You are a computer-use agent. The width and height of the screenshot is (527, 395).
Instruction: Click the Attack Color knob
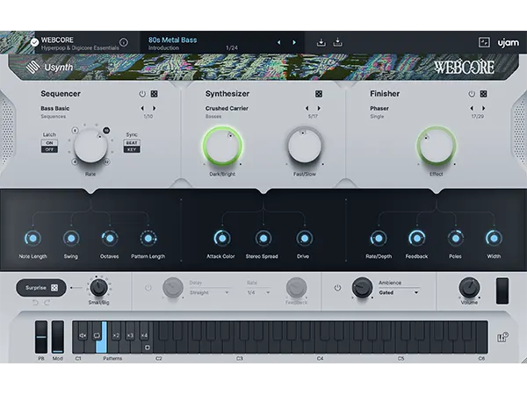pos(222,239)
